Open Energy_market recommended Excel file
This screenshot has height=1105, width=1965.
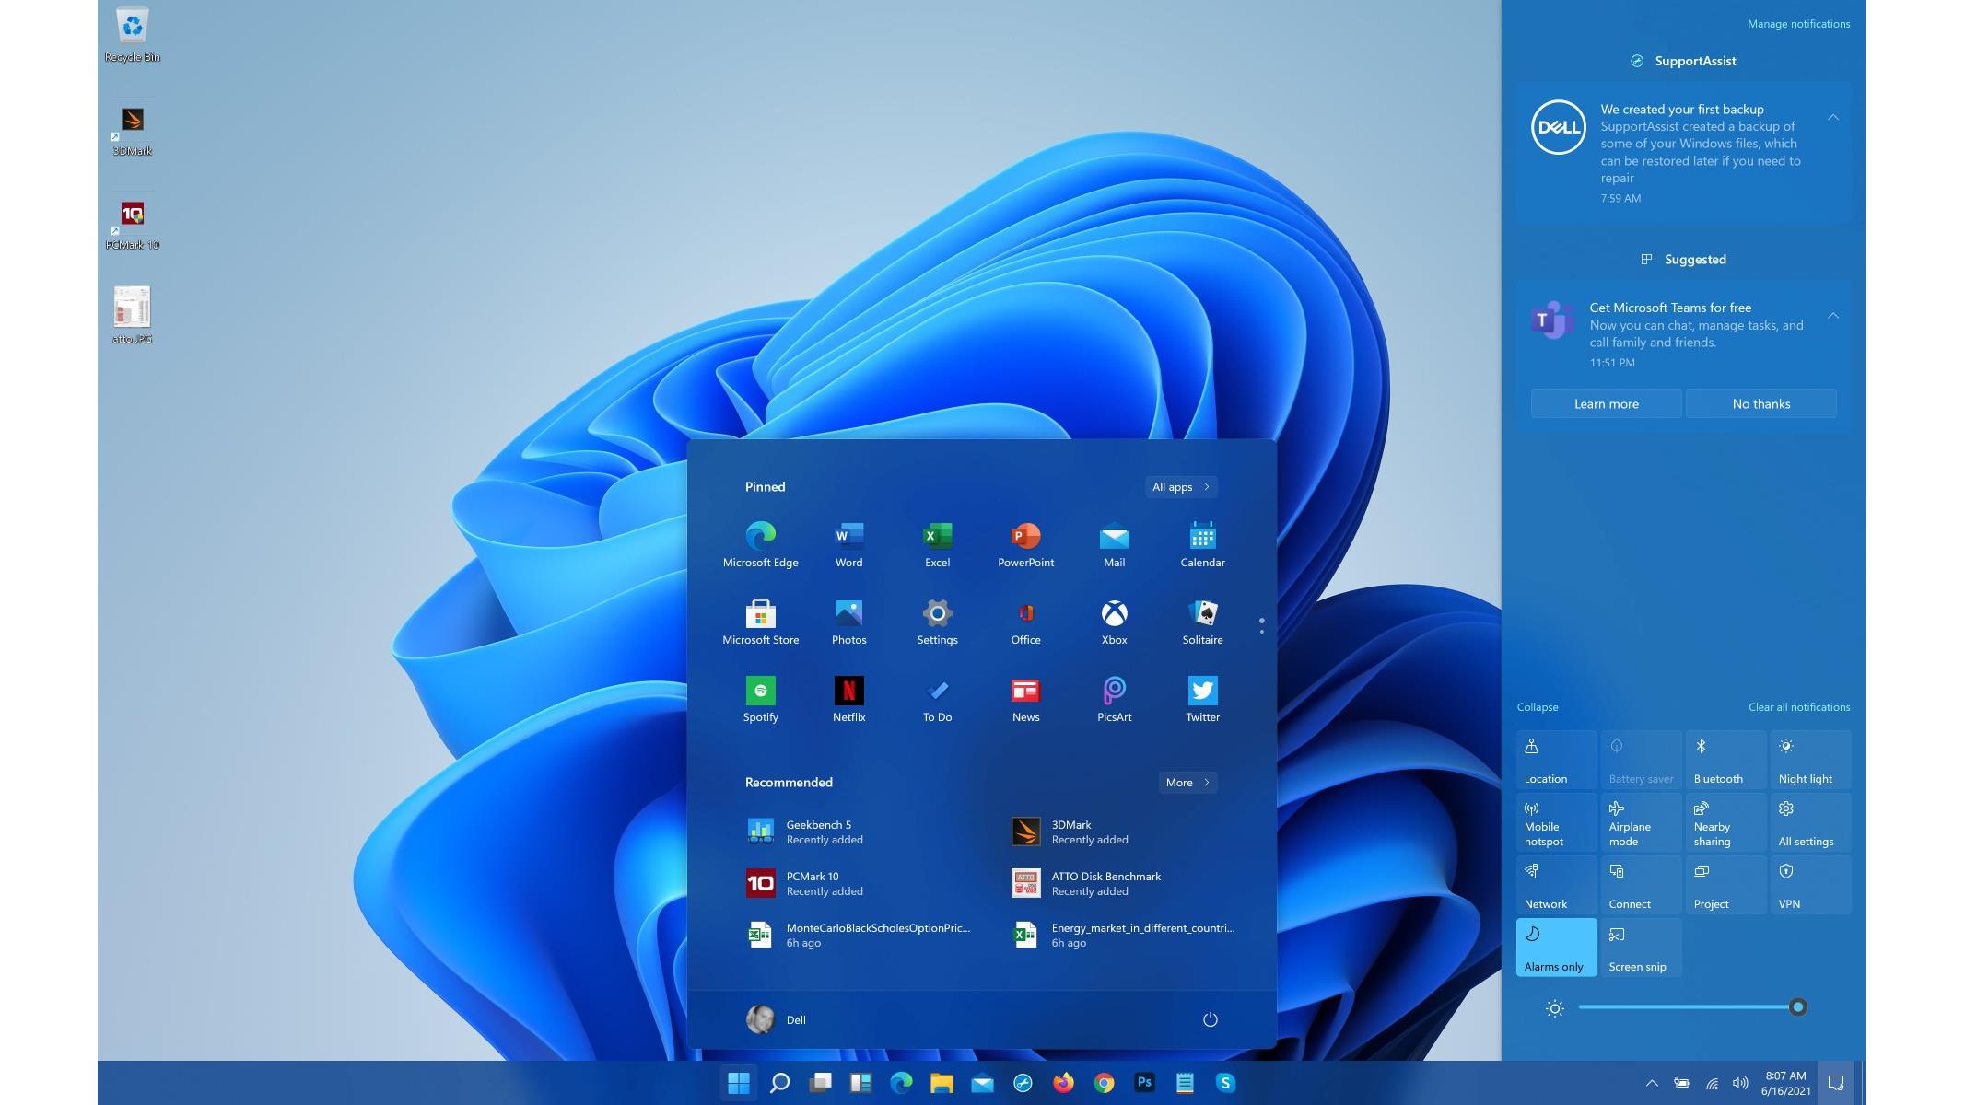[x=1122, y=935]
